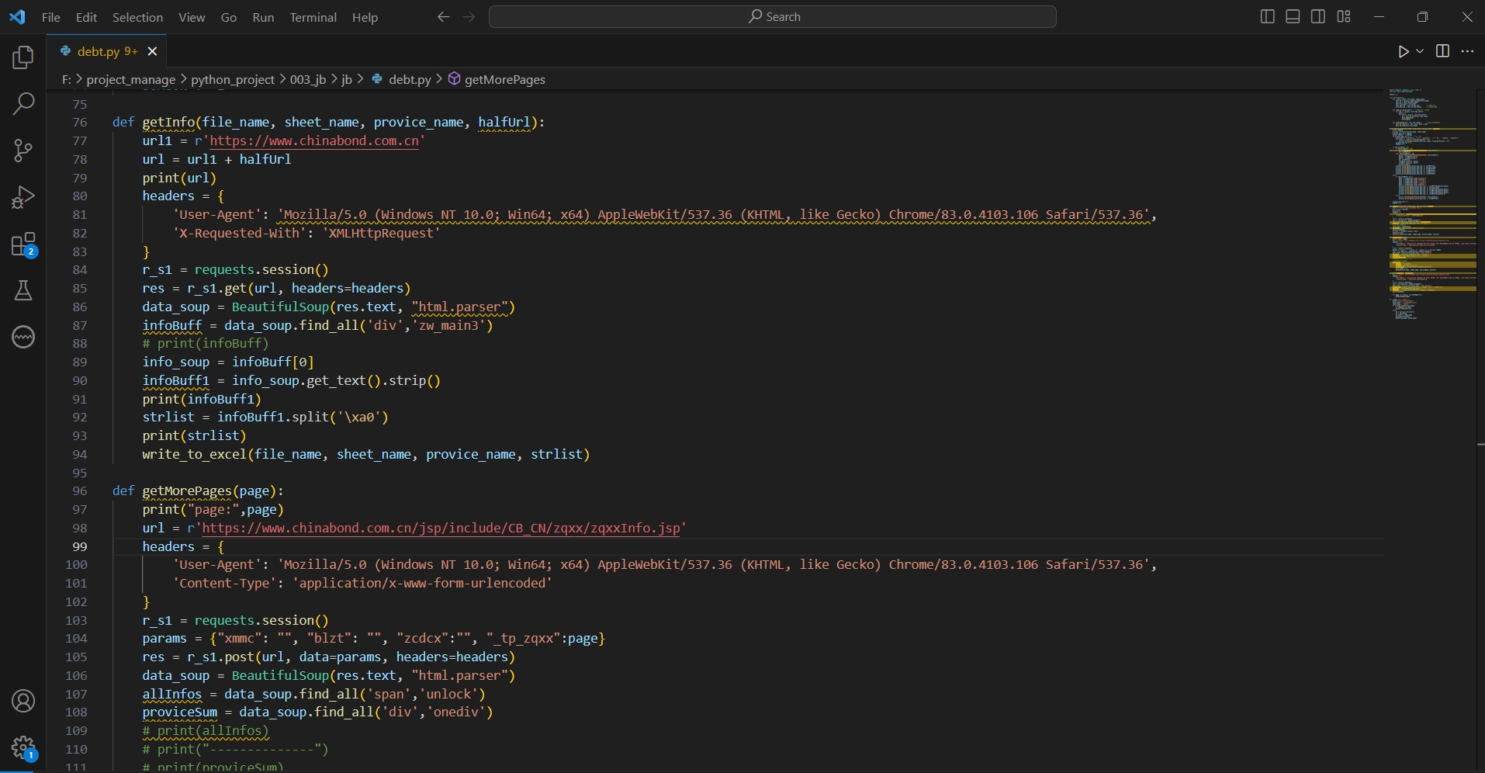Screen dimensions: 1485x773
Task: Open the File menu
Action: tap(50, 17)
